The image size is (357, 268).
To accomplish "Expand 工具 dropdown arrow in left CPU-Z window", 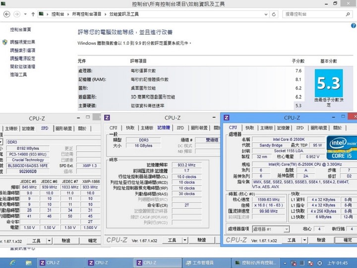I will pos(49,241).
